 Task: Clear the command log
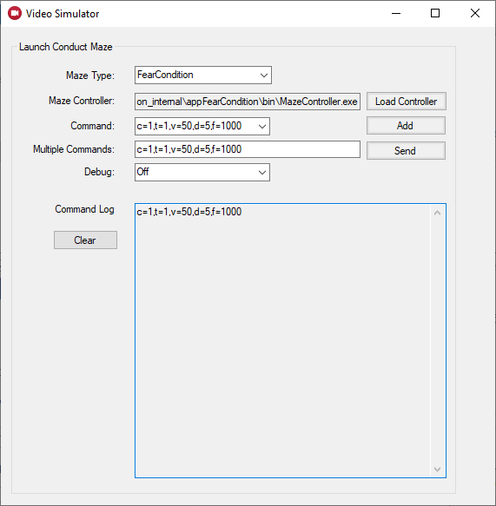click(85, 240)
